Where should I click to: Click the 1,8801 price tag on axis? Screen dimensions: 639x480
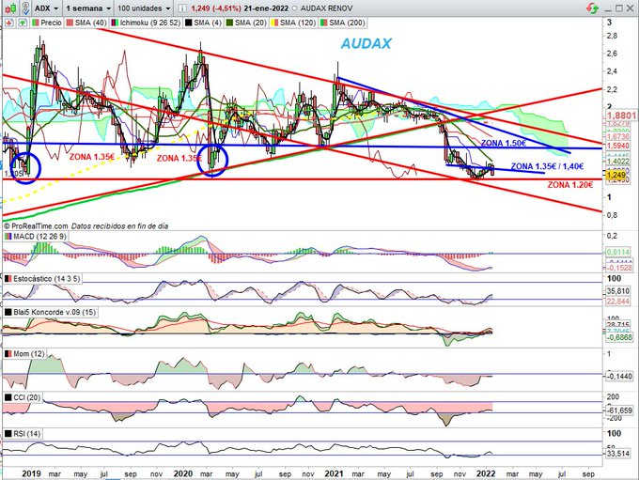621,116
